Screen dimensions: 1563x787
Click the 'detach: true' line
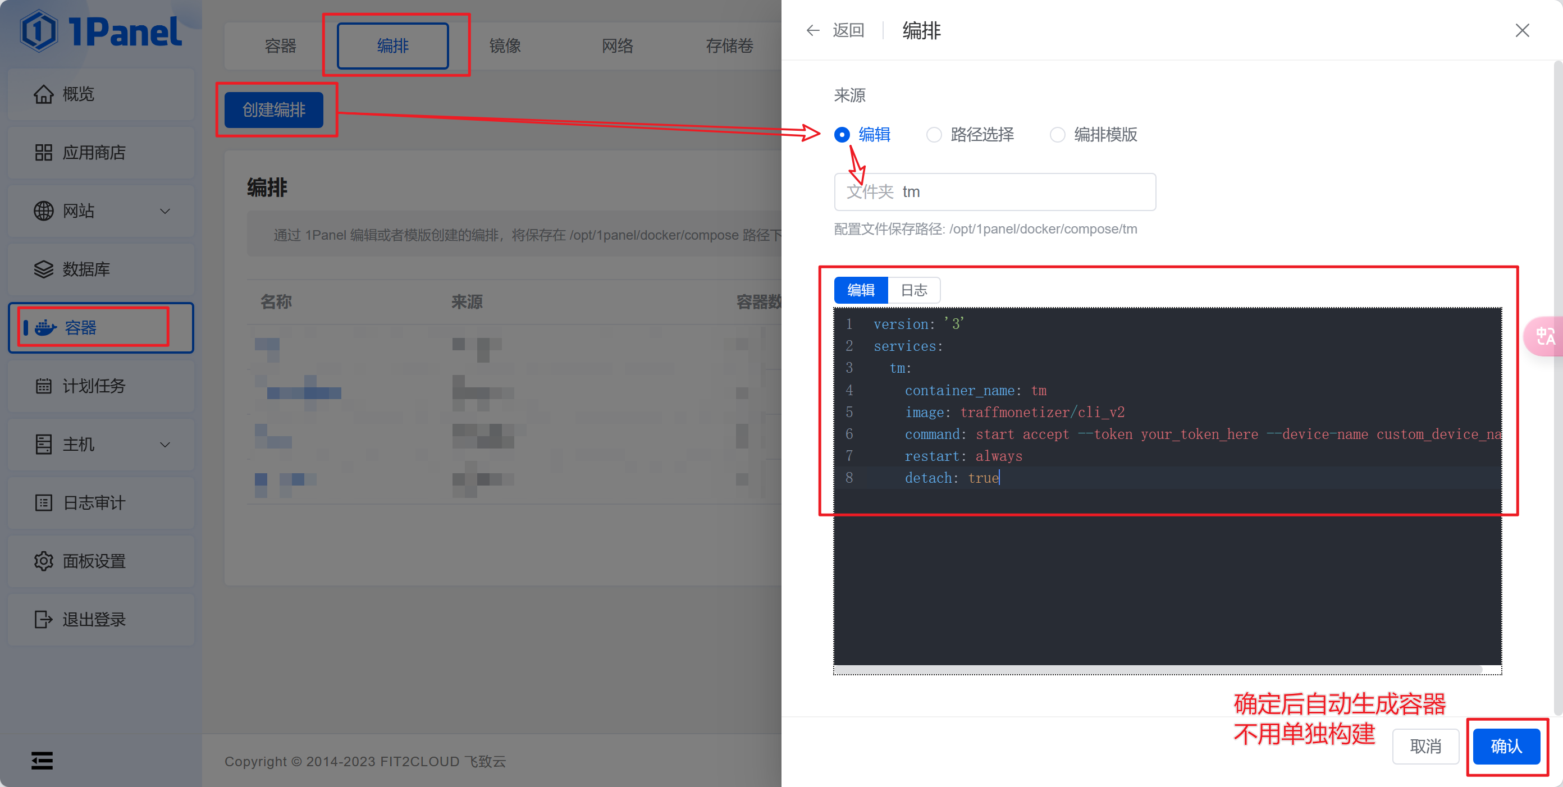pos(952,478)
